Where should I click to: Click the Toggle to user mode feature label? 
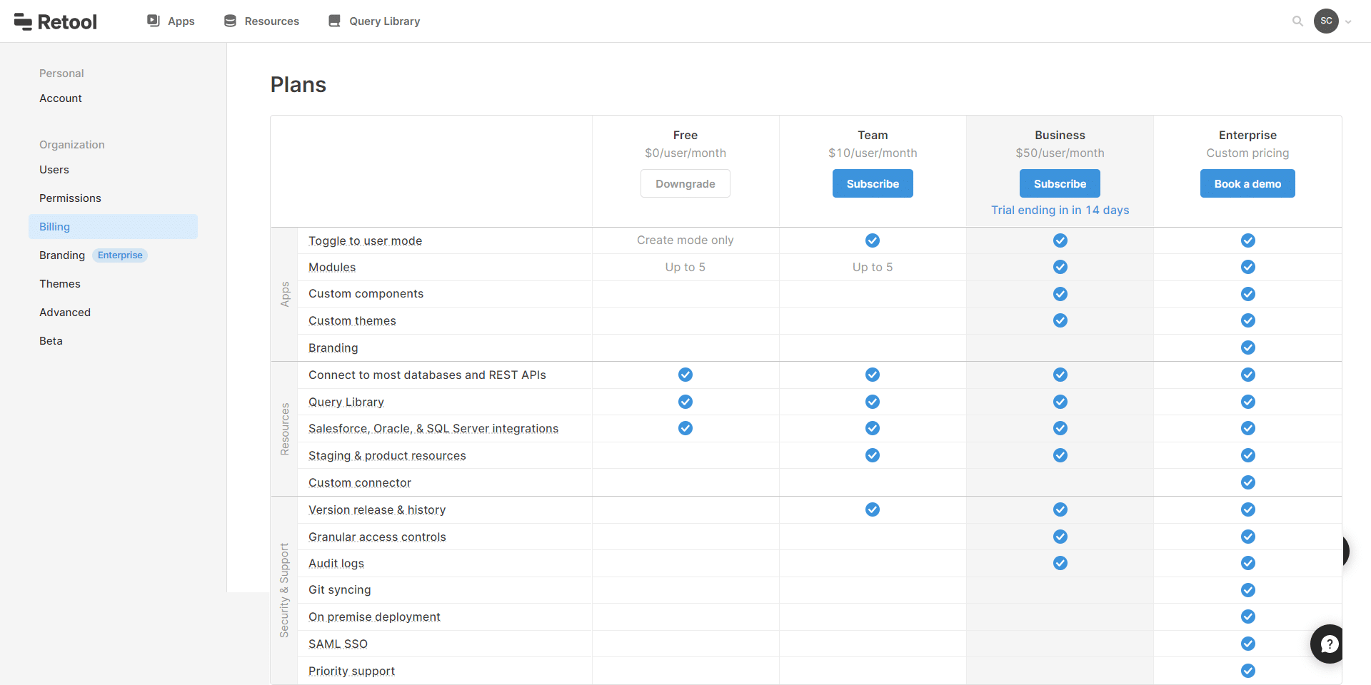tap(365, 241)
